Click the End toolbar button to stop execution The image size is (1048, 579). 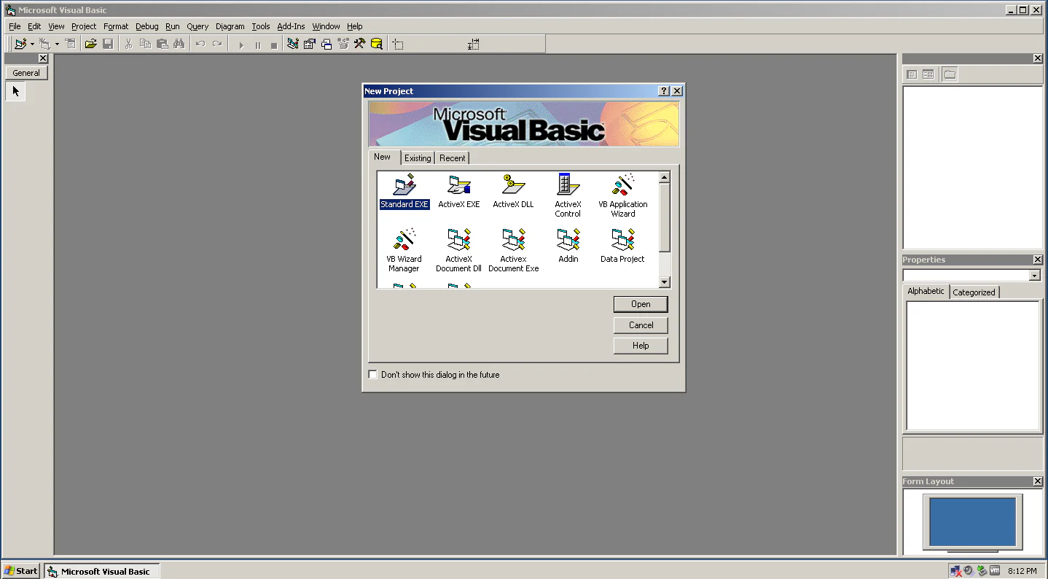[x=273, y=43]
